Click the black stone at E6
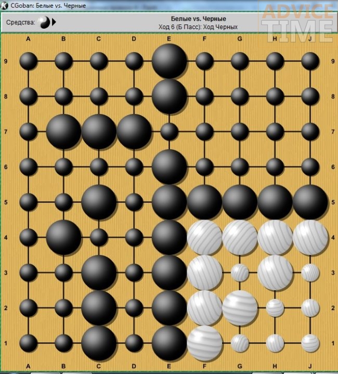 [169, 167]
